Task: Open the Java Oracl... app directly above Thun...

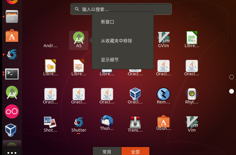Action: pos(107,96)
